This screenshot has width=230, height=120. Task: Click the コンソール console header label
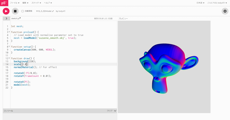[8, 111]
